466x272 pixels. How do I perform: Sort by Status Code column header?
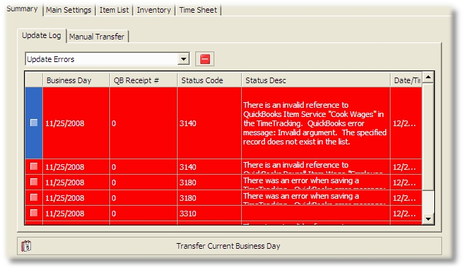(209, 80)
